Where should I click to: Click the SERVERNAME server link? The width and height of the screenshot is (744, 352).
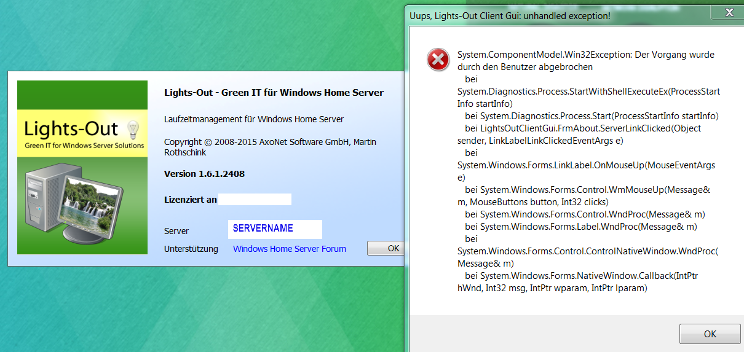tap(263, 228)
